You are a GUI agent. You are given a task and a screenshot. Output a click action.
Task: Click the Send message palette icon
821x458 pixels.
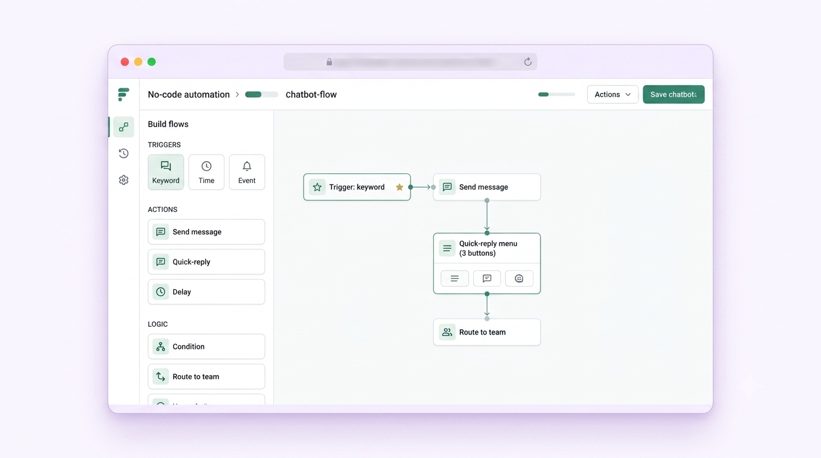click(161, 232)
